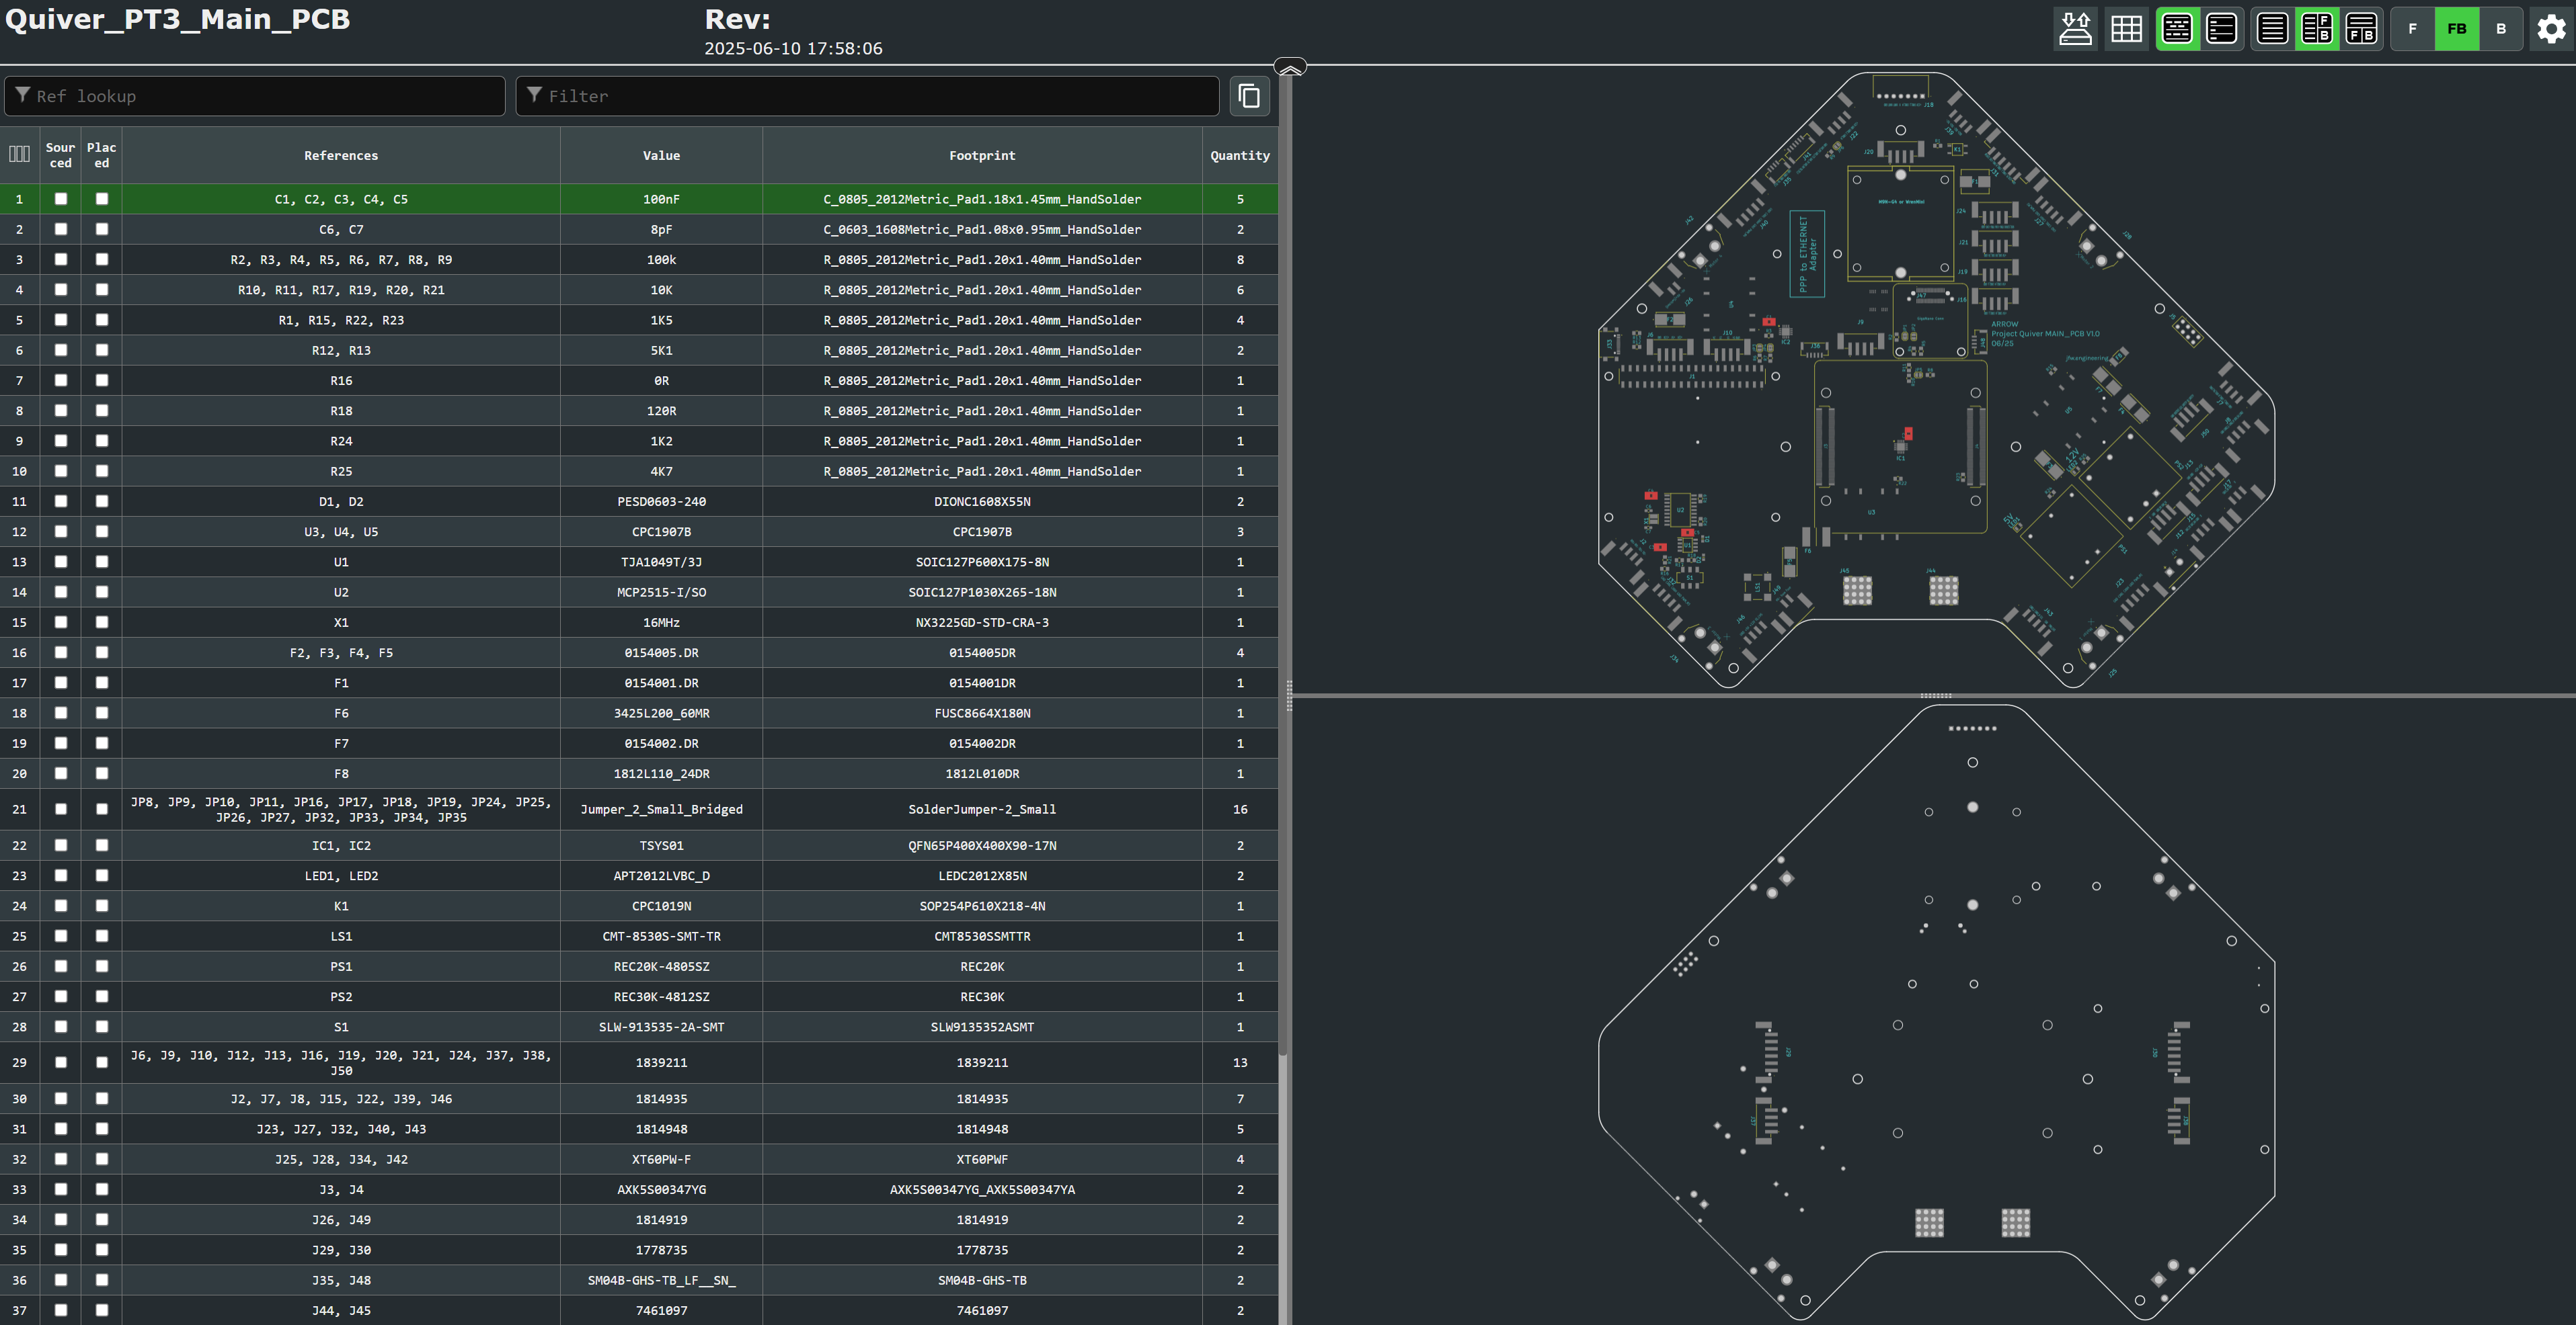Image resolution: width=2576 pixels, height=1325 pixels.
Task: Check Sourced for the X1 16MHz crystal
Action: click(x=61, y=622)
